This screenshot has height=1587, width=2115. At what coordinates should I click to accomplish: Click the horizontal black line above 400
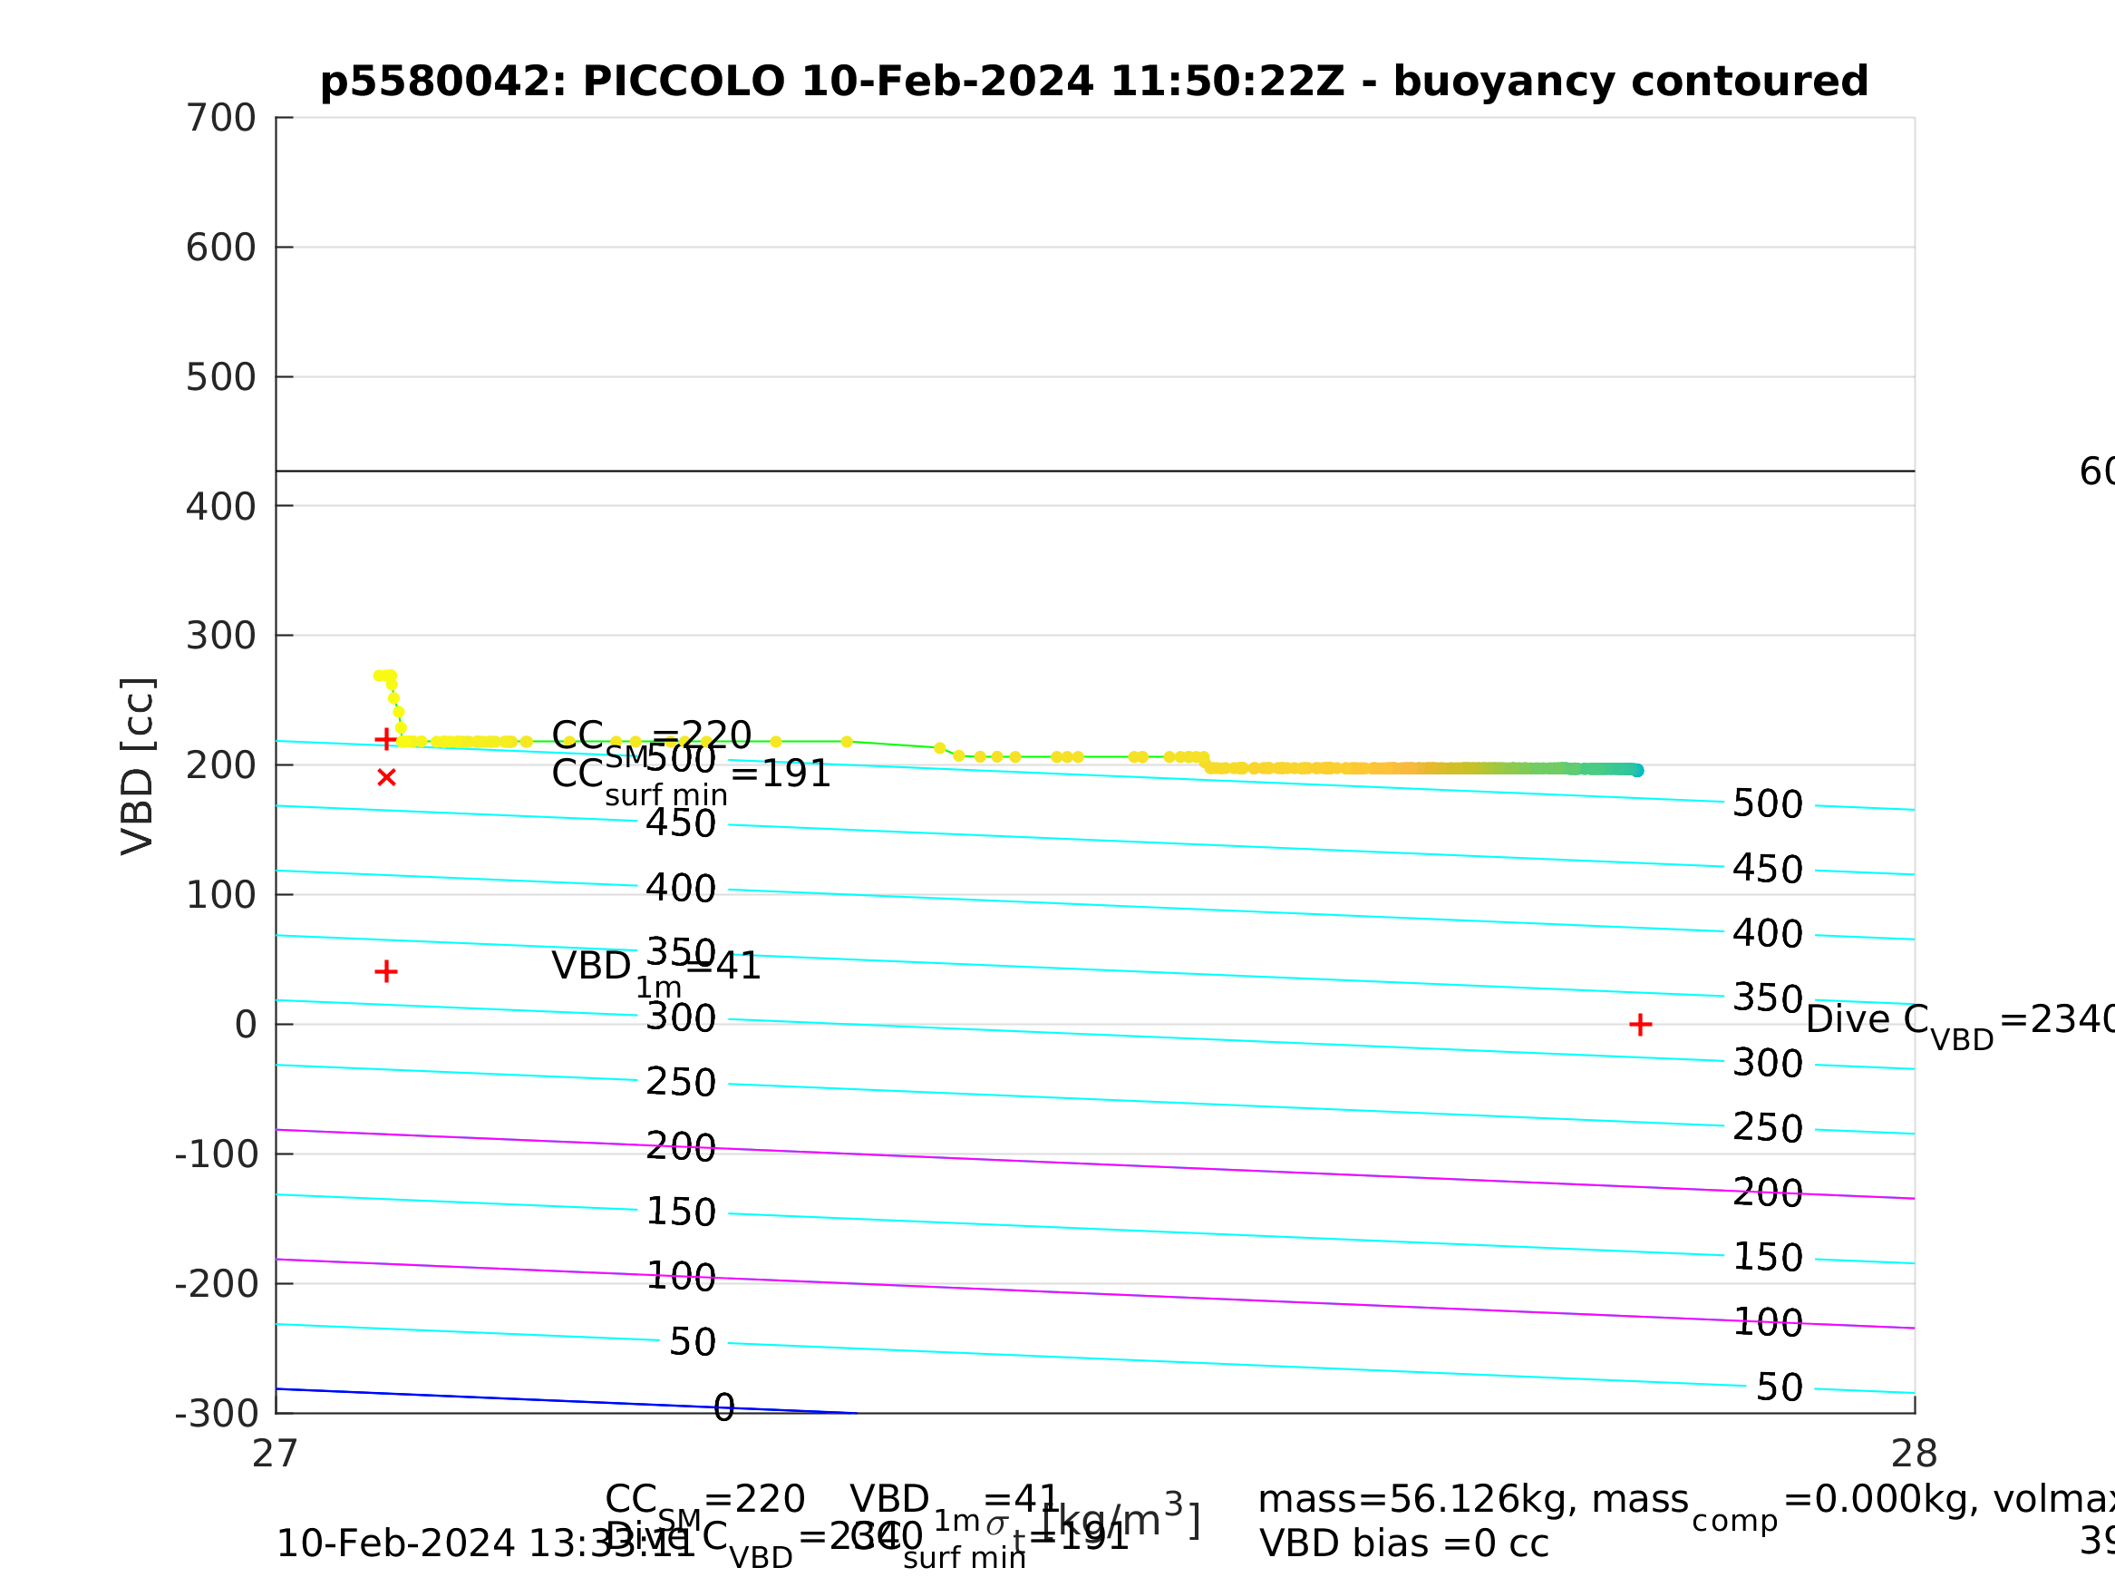point(1095,471)
